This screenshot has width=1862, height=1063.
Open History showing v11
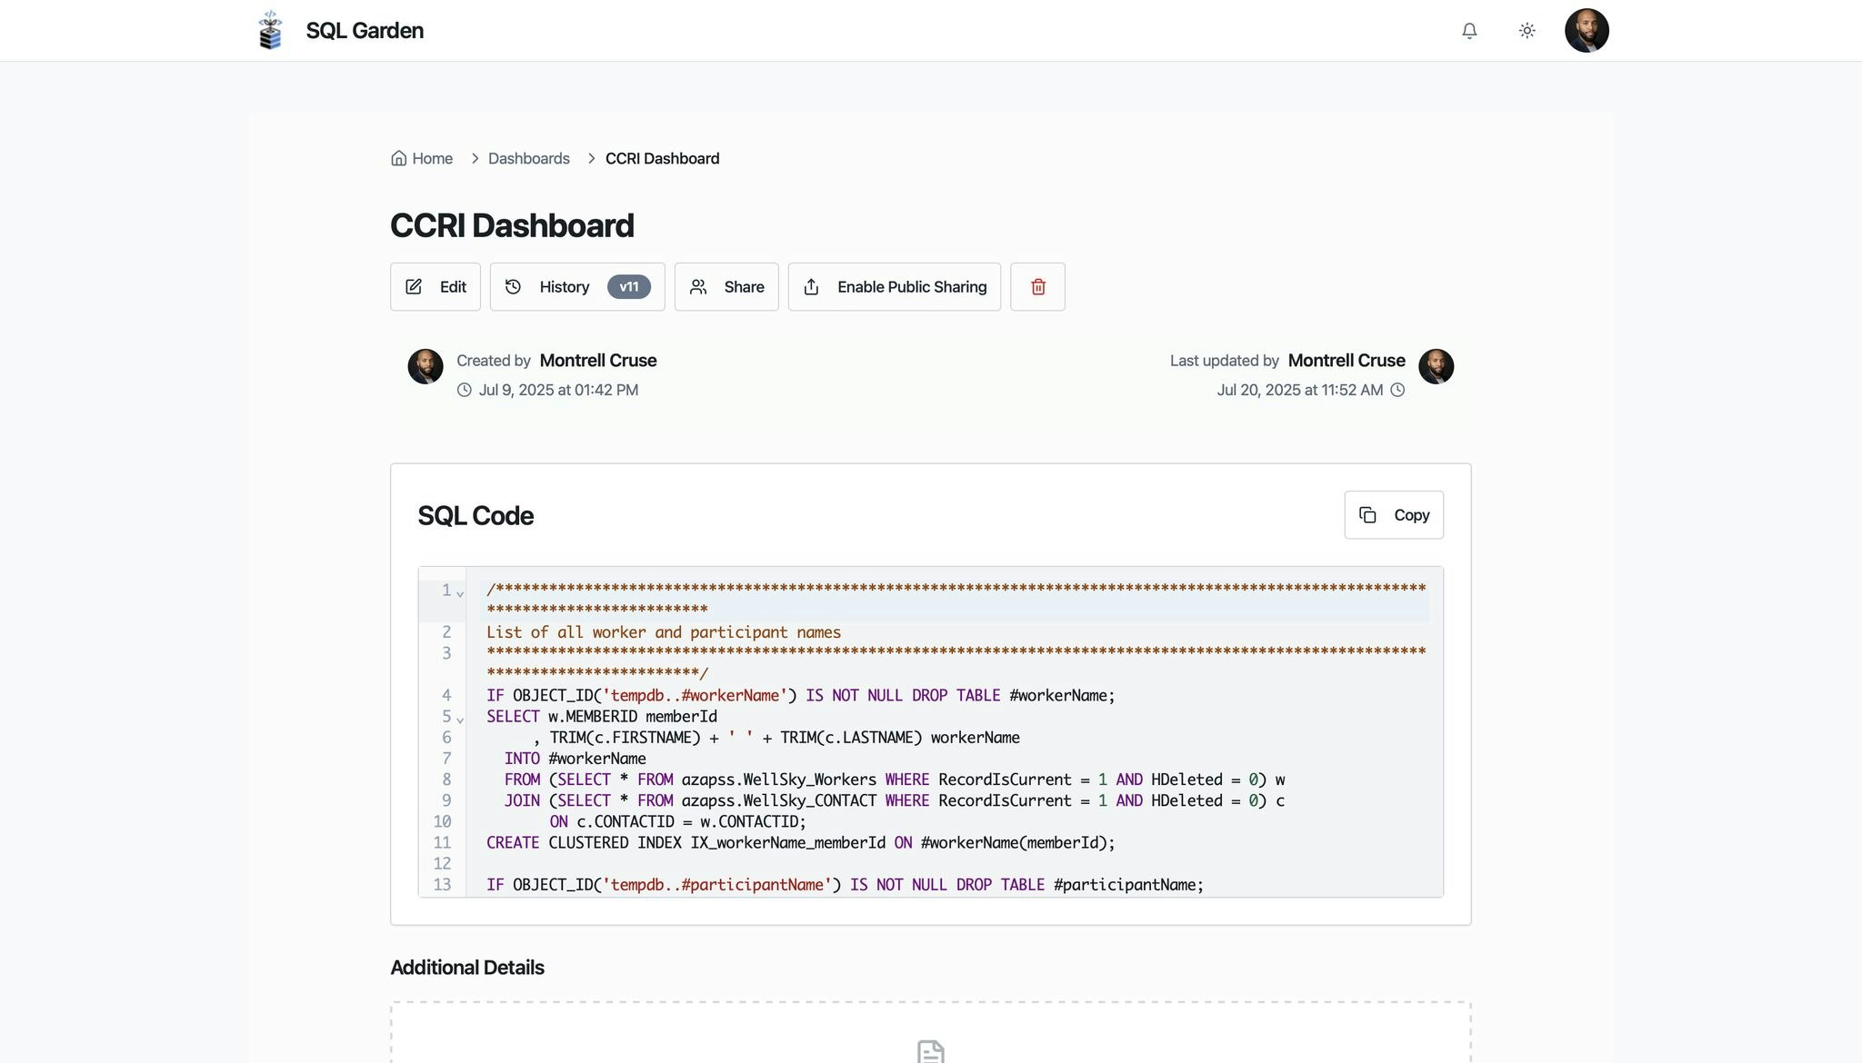coord(564,287)
